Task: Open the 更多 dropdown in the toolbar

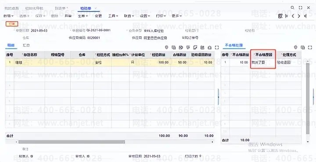Action: point(177,16)
